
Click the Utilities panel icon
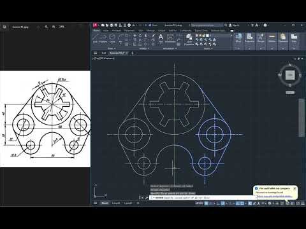coord(272,38)
